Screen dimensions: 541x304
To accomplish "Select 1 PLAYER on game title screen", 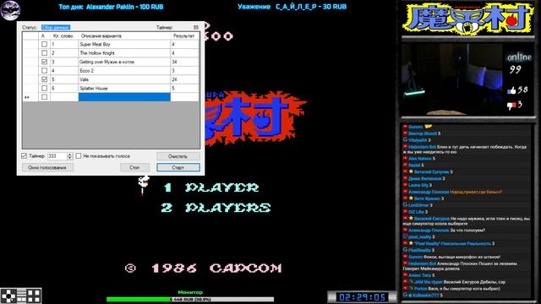I will coord(211,187).
